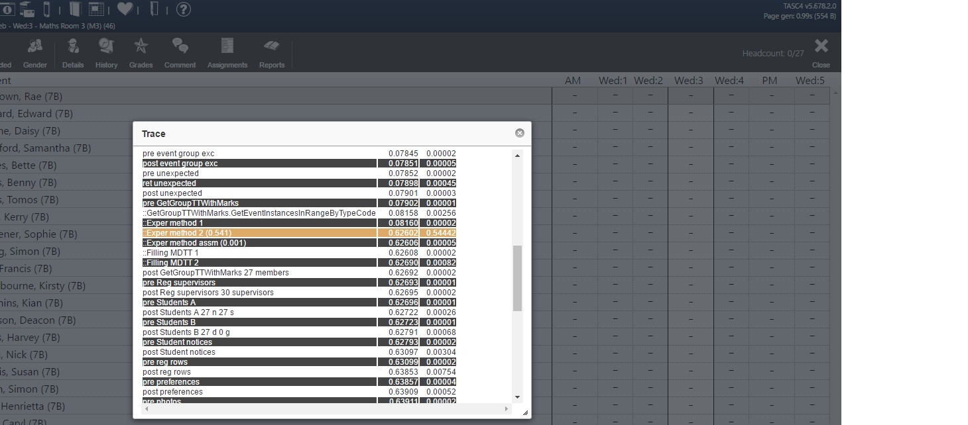The width and height of the screenshot is (968, 425).
Task: Click the Wed:3 column header
Action: tap(688, 81)
